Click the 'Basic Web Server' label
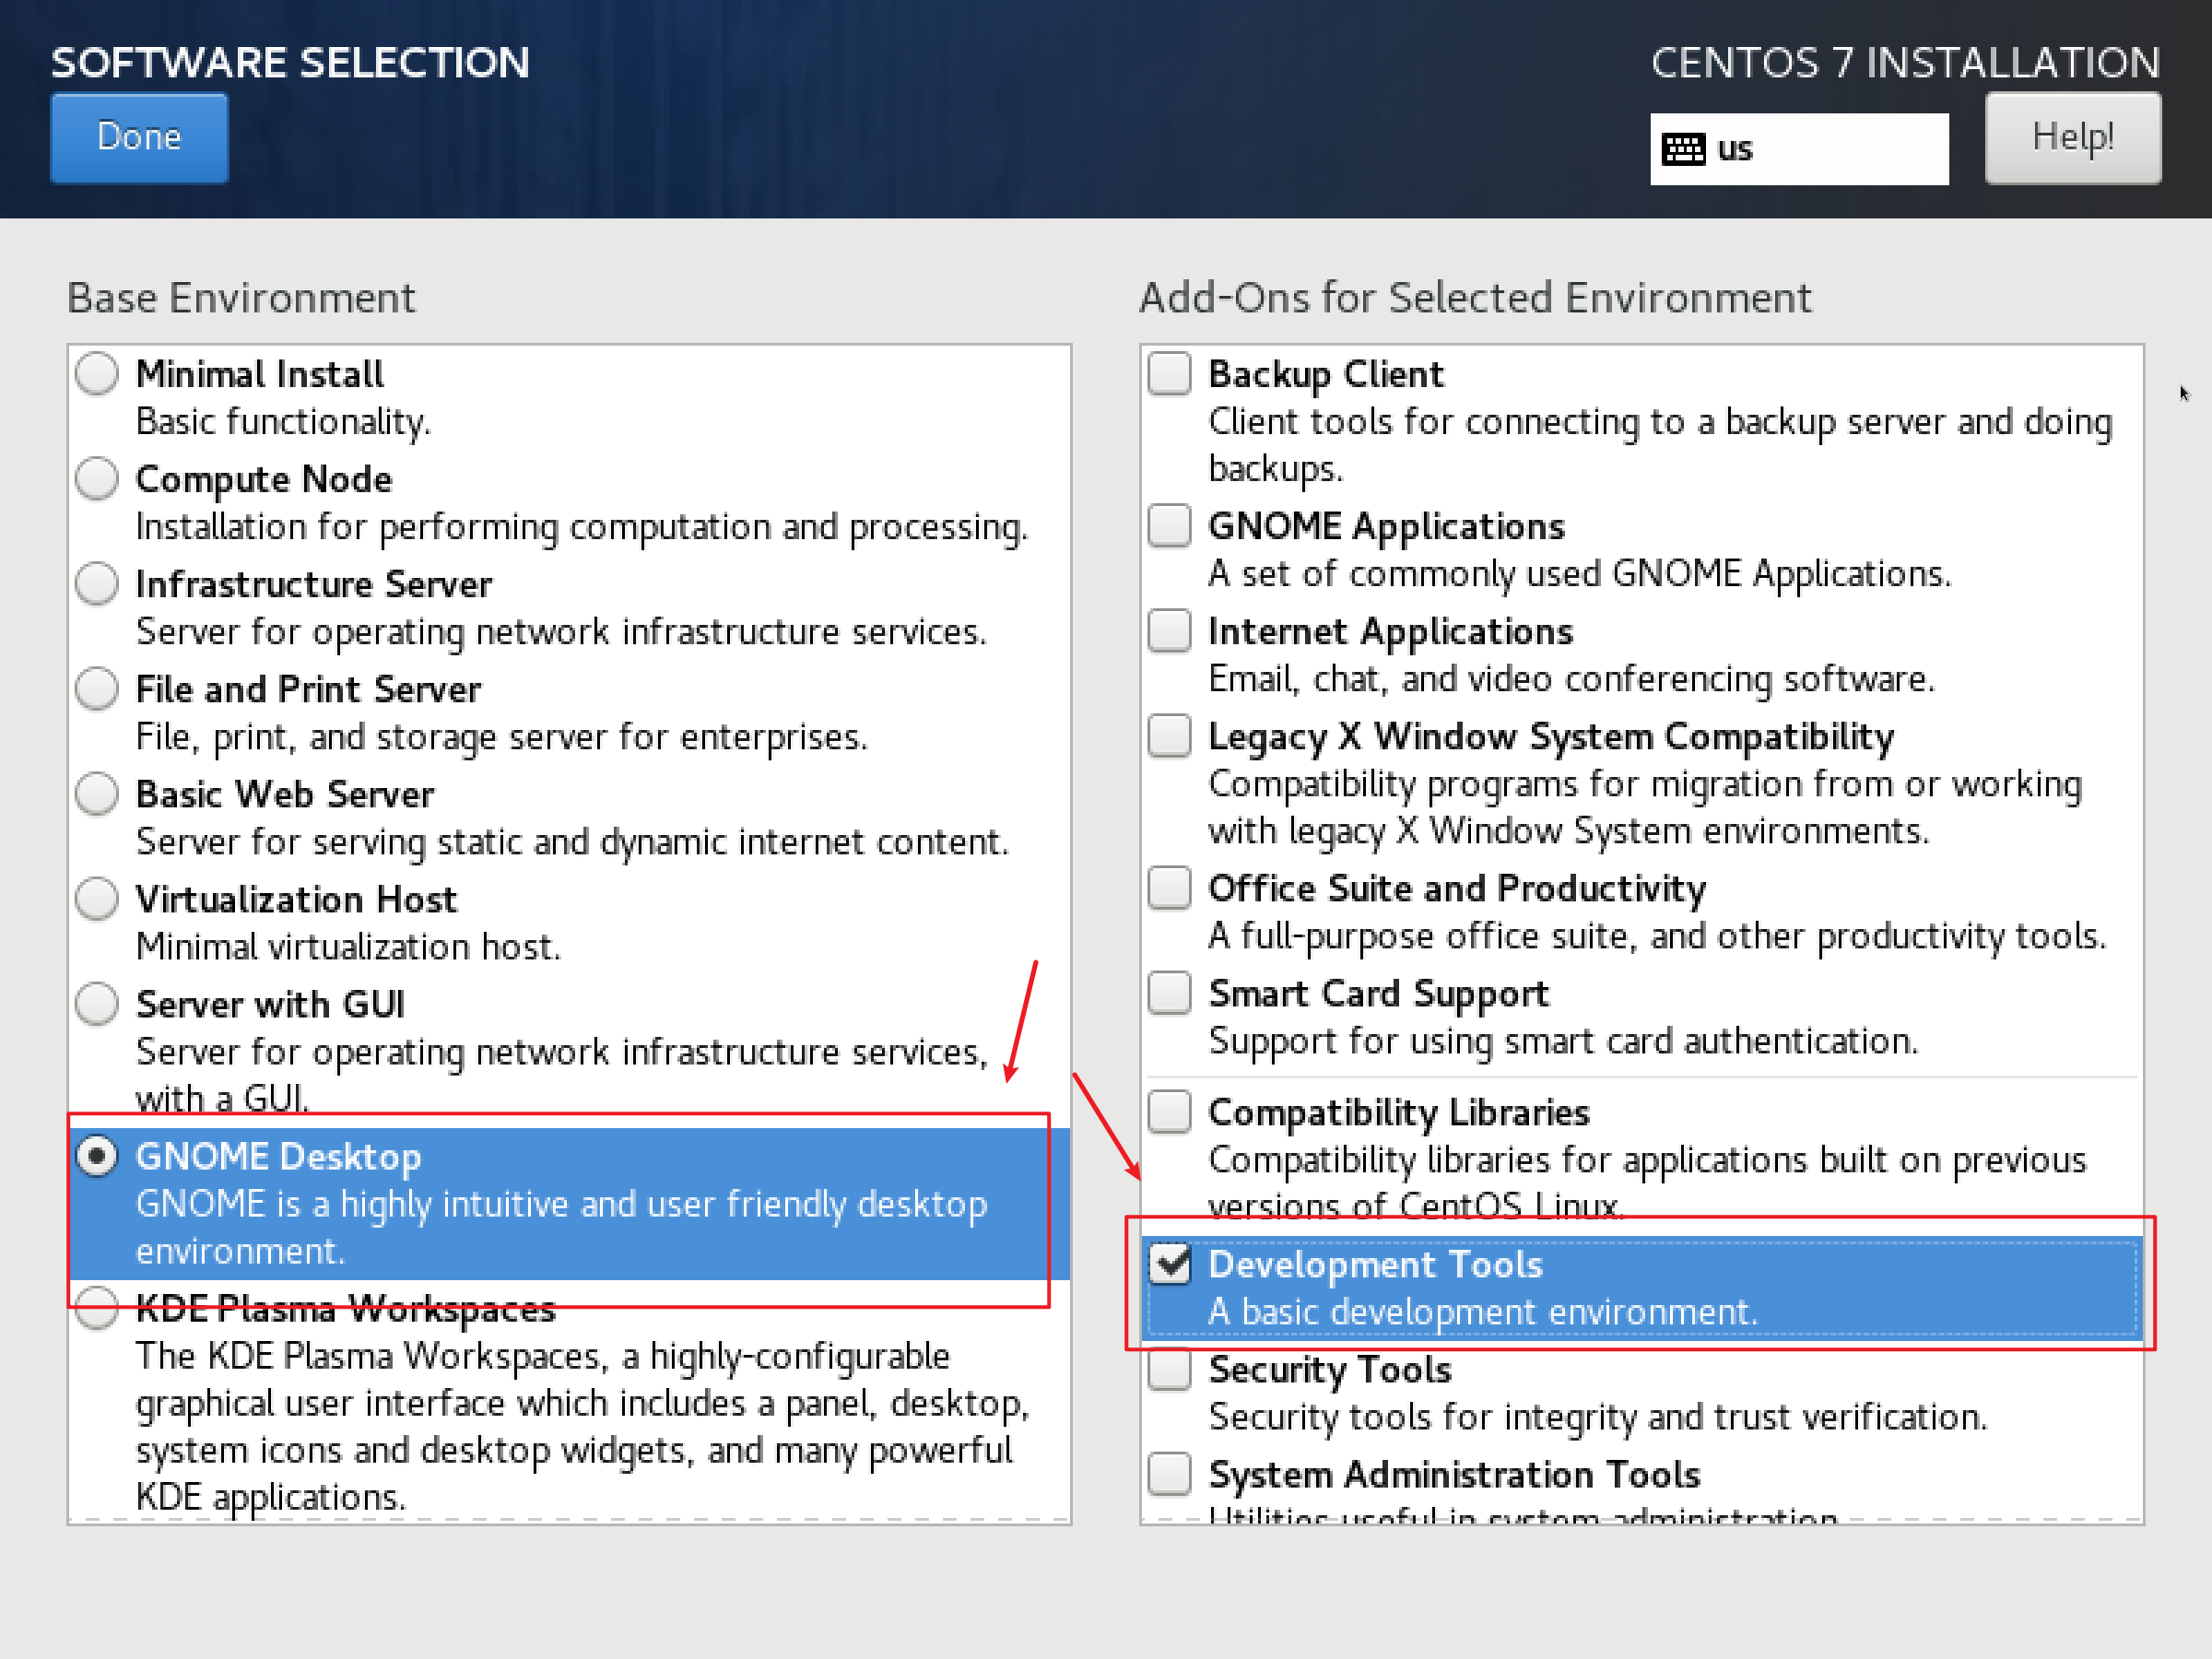The width and height of the screenshot is (2212, 1659). tap(285, 794)
